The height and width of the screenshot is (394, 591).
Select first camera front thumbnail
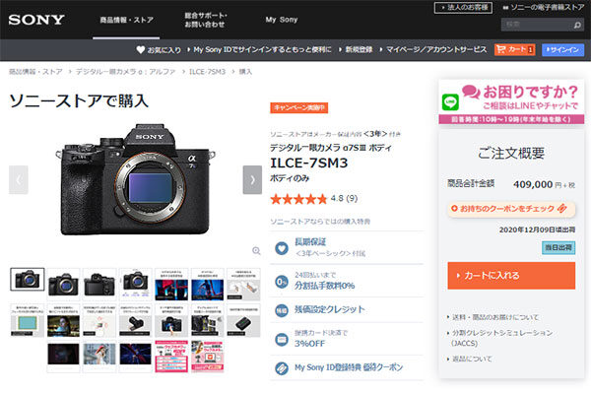(28, 280)
